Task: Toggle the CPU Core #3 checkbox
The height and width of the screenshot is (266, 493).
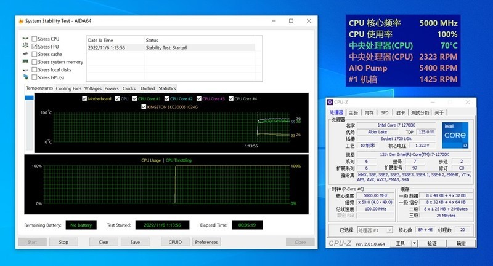Action: pos(198,98)
